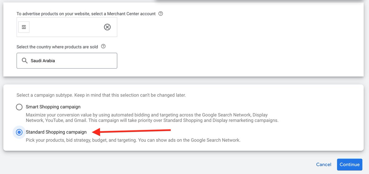369x174 pixels.
Task: Click Smart Shopping description 'Maximize your conversion value'
Action: pos(152,118)
